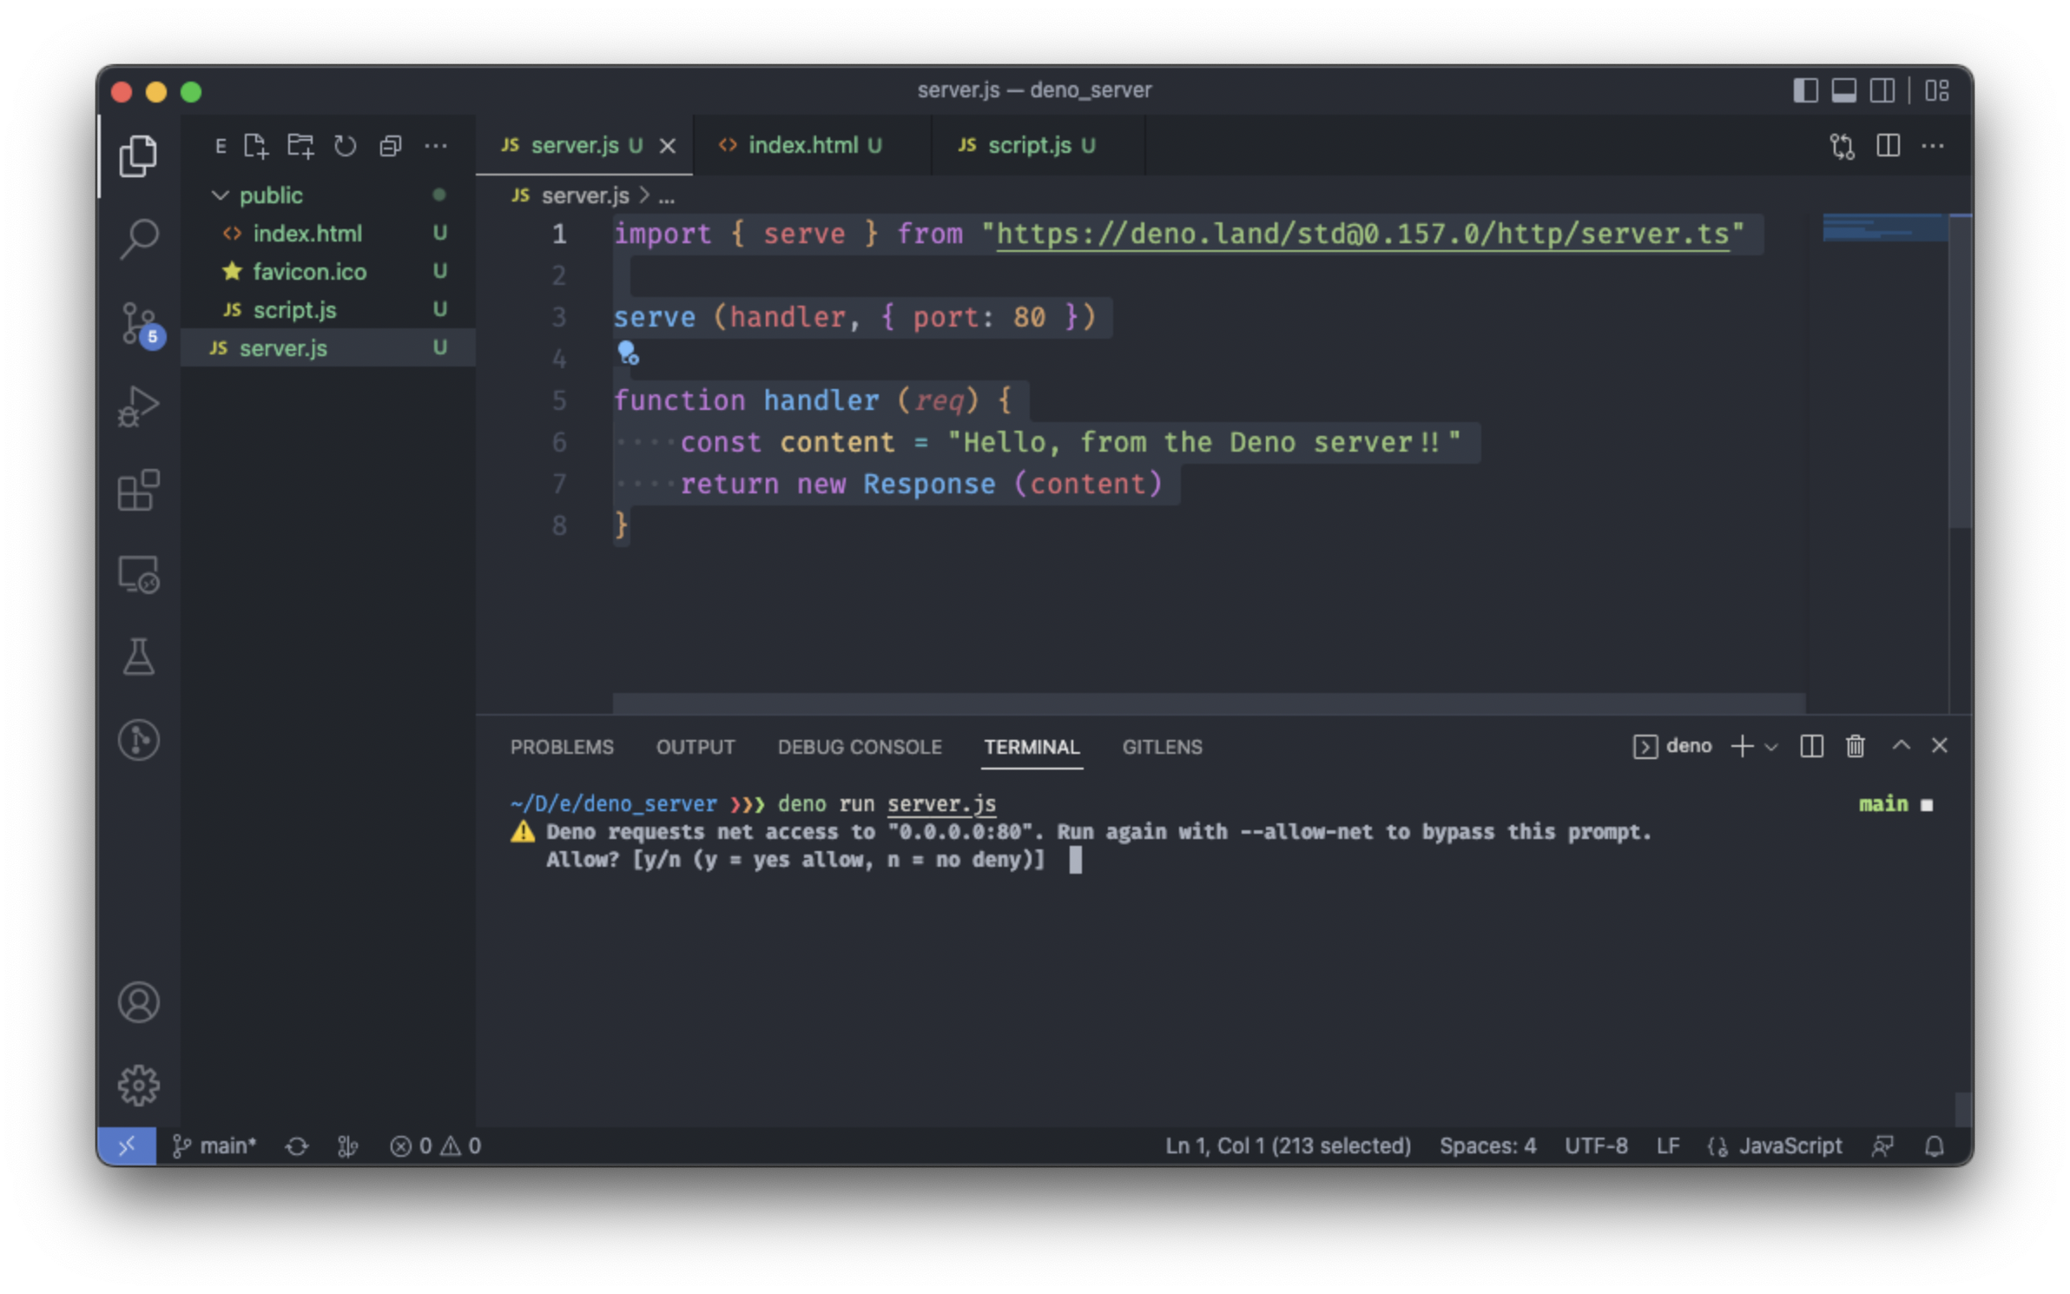Screen dimensions: 2070x1294
Task: Toggle bottom panel visibility
Action: coord(1844,90)
